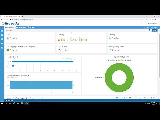Open Project Notes in bottom bar

10,100
